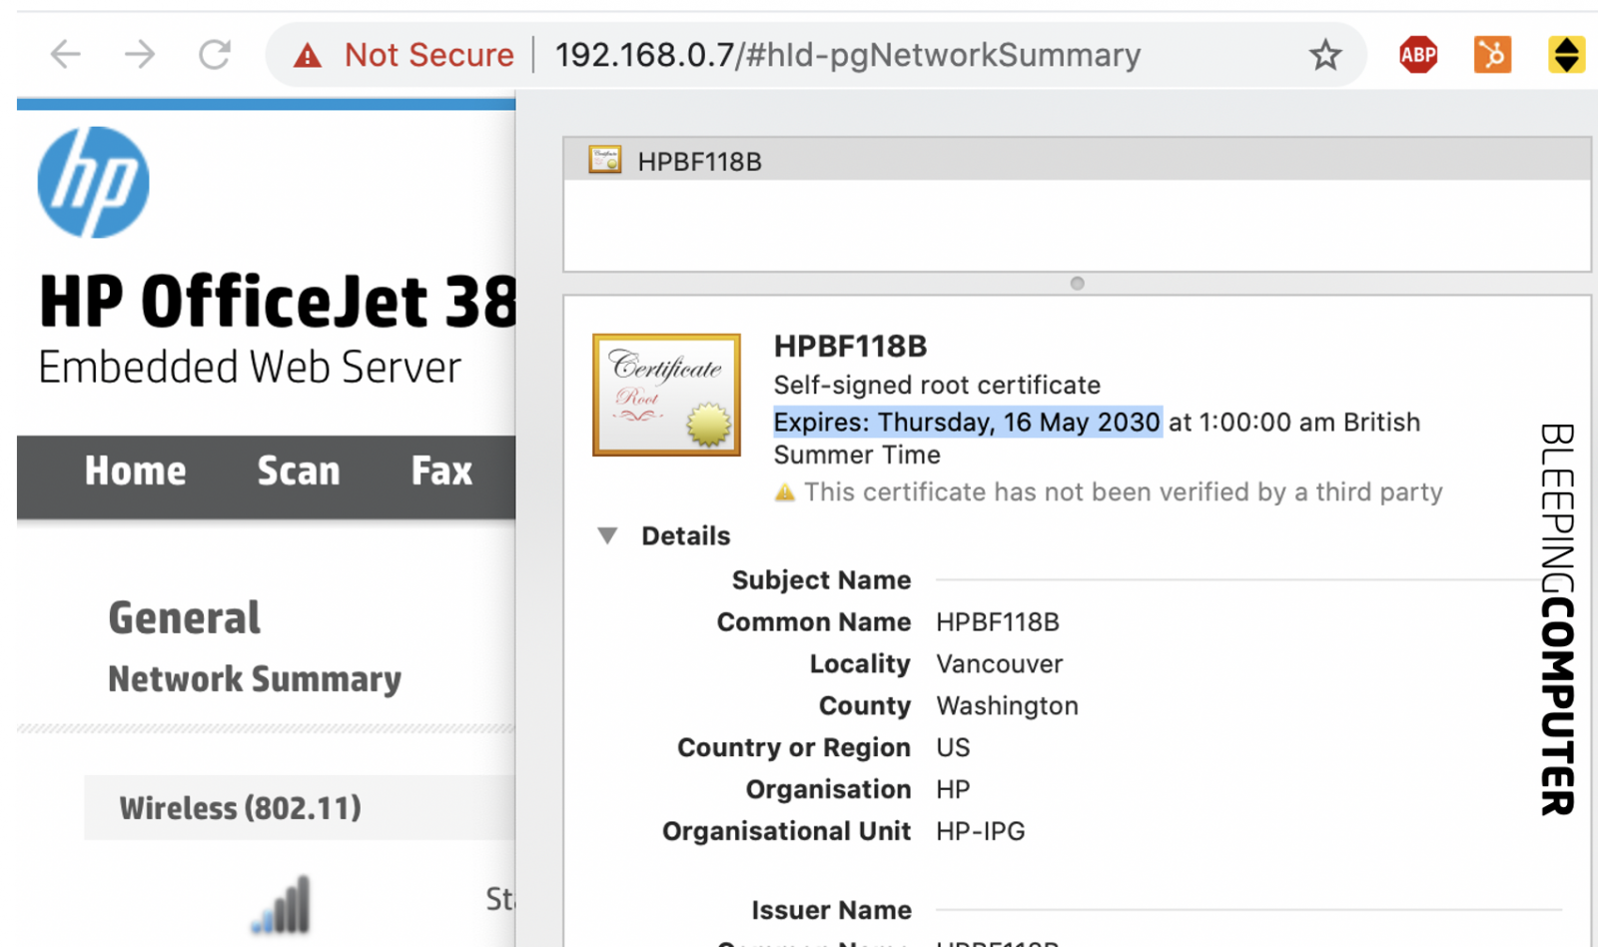Click the orange extension icon in the toolbar

[x=1490, y=55]
